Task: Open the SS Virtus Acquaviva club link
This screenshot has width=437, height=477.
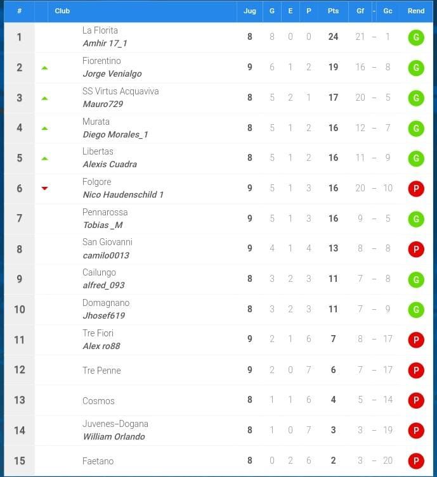Action: coord(121,91)
